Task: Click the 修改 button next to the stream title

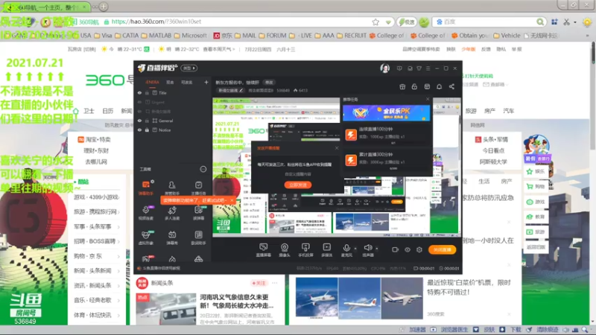Action: [269, 82]
